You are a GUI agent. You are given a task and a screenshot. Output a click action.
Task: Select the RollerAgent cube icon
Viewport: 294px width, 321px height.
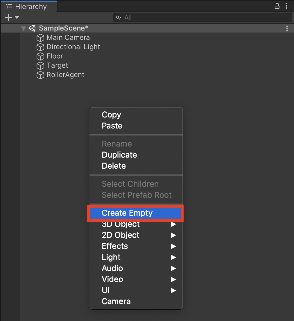tap(40, 75)
